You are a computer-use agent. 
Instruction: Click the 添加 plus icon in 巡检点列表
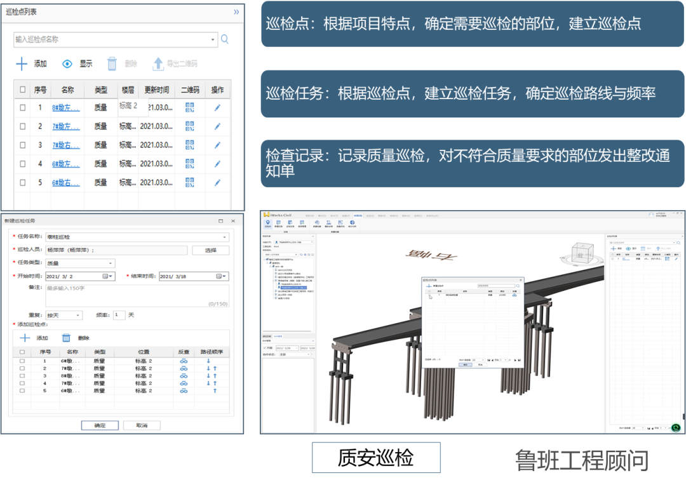pyautogui.click(x=22, y=64)
